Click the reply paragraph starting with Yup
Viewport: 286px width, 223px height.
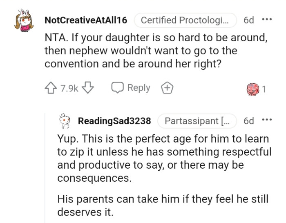pyautogui.click(x=164, y=158)
